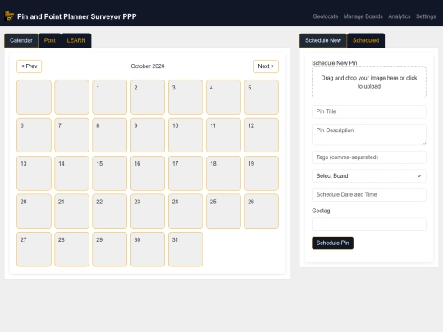Open Settings in the header
The height and width of the screenshot is (332, 443).
(426, 16)
